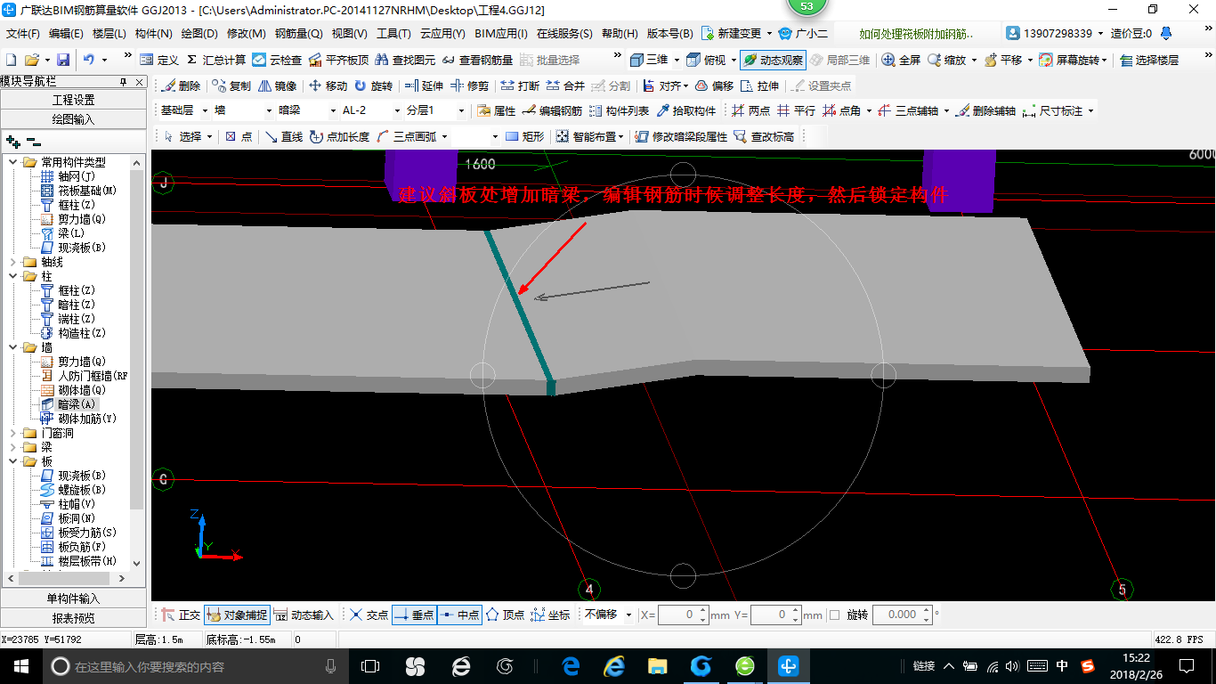Viewport: 1216px width, 684px height.
Task: Open the BIM应用(I) menu
Action: coord(501,34)
